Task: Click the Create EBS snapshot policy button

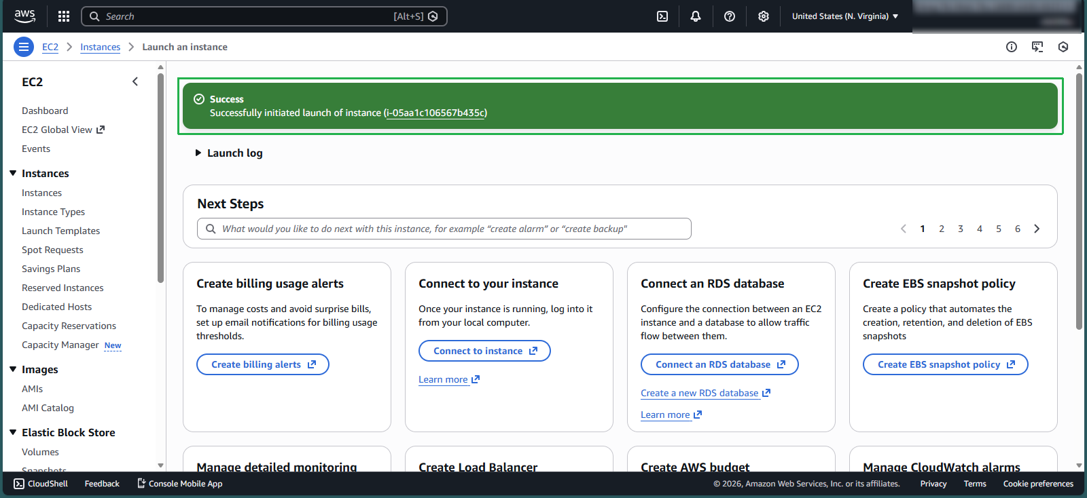Action: click(x=946, y=364)
